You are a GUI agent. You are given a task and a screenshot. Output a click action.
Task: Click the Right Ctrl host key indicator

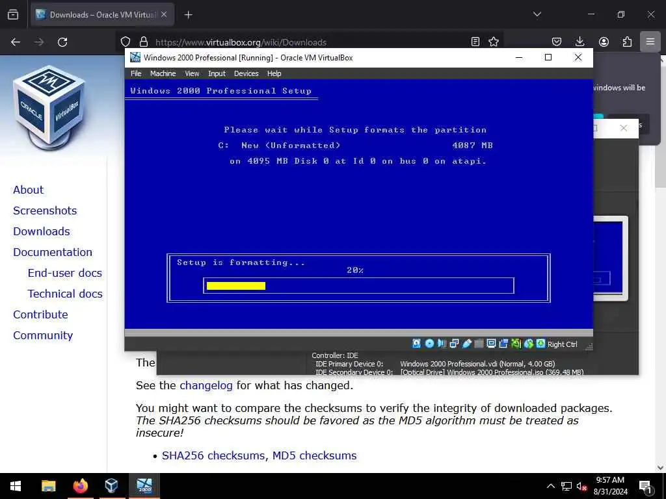coord(563,344)
